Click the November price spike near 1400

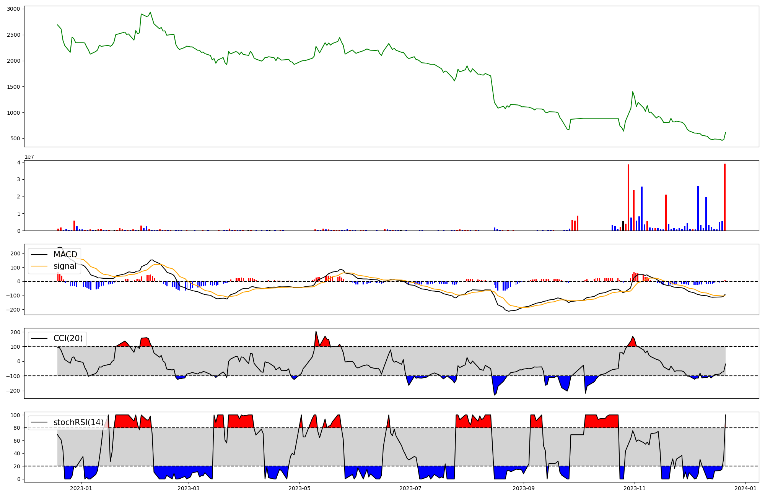(632, 92)
